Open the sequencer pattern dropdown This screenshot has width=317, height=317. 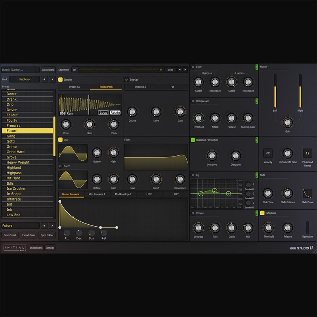coord(161,70)
